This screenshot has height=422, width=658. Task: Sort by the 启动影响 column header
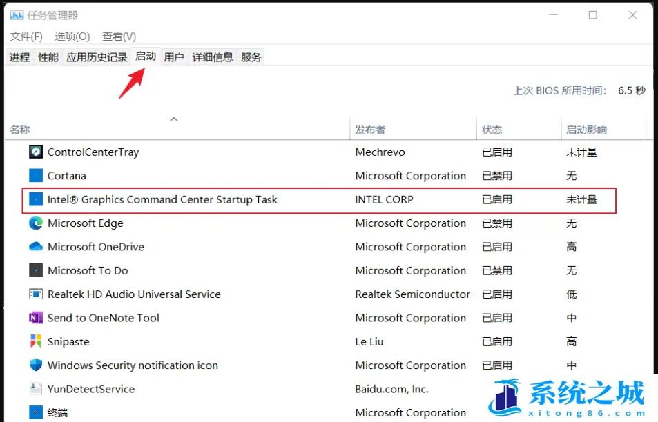pyautogui.click(x=586, y=130)
